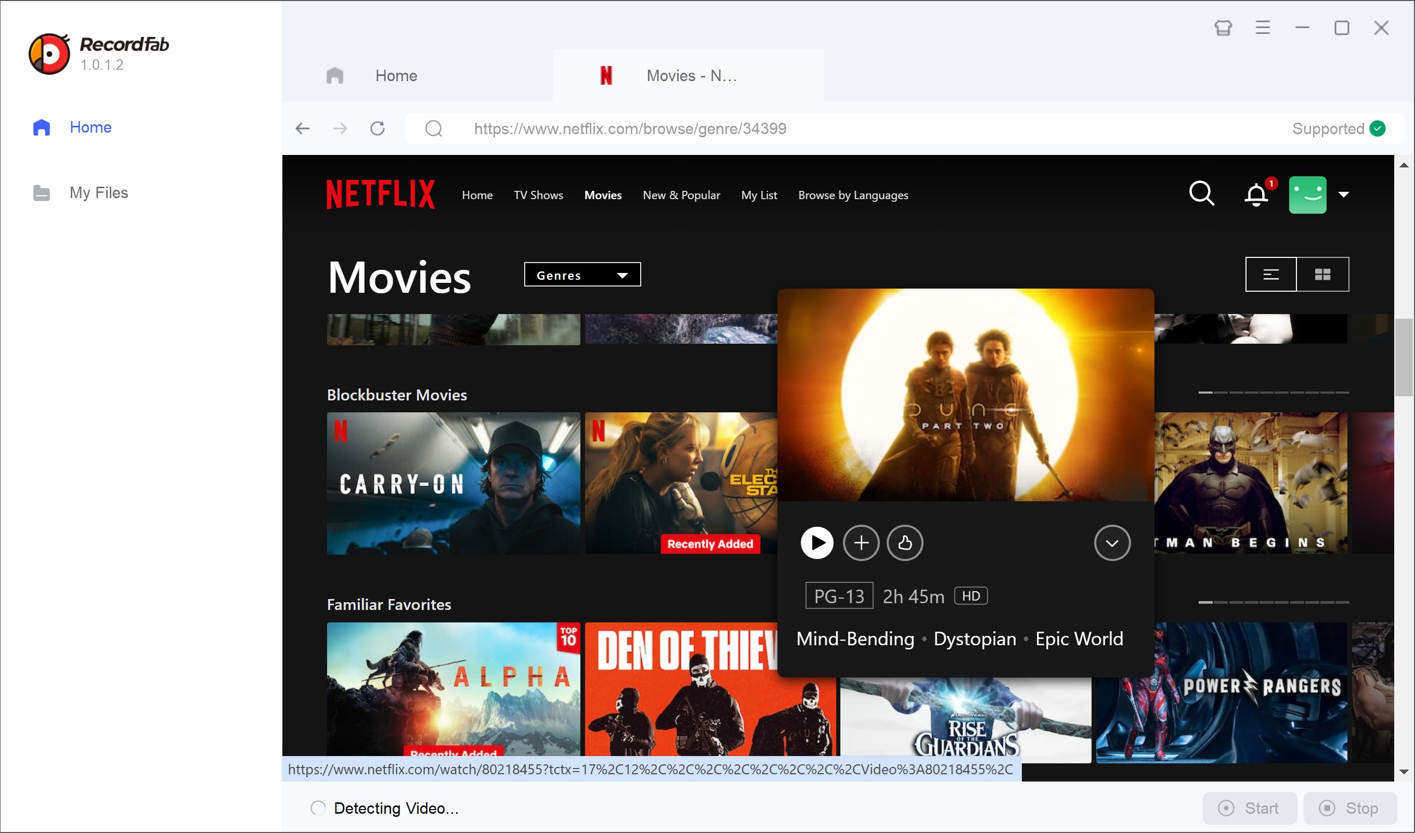This screenshot has height=833, width=1415.
Task: Open Rise of the Guardians thumbnail
Action: [965, 720]
